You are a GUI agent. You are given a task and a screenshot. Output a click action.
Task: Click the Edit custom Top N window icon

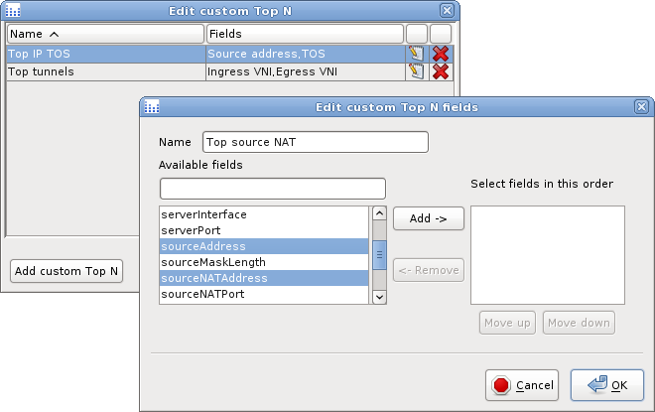(x=13, y=10)
